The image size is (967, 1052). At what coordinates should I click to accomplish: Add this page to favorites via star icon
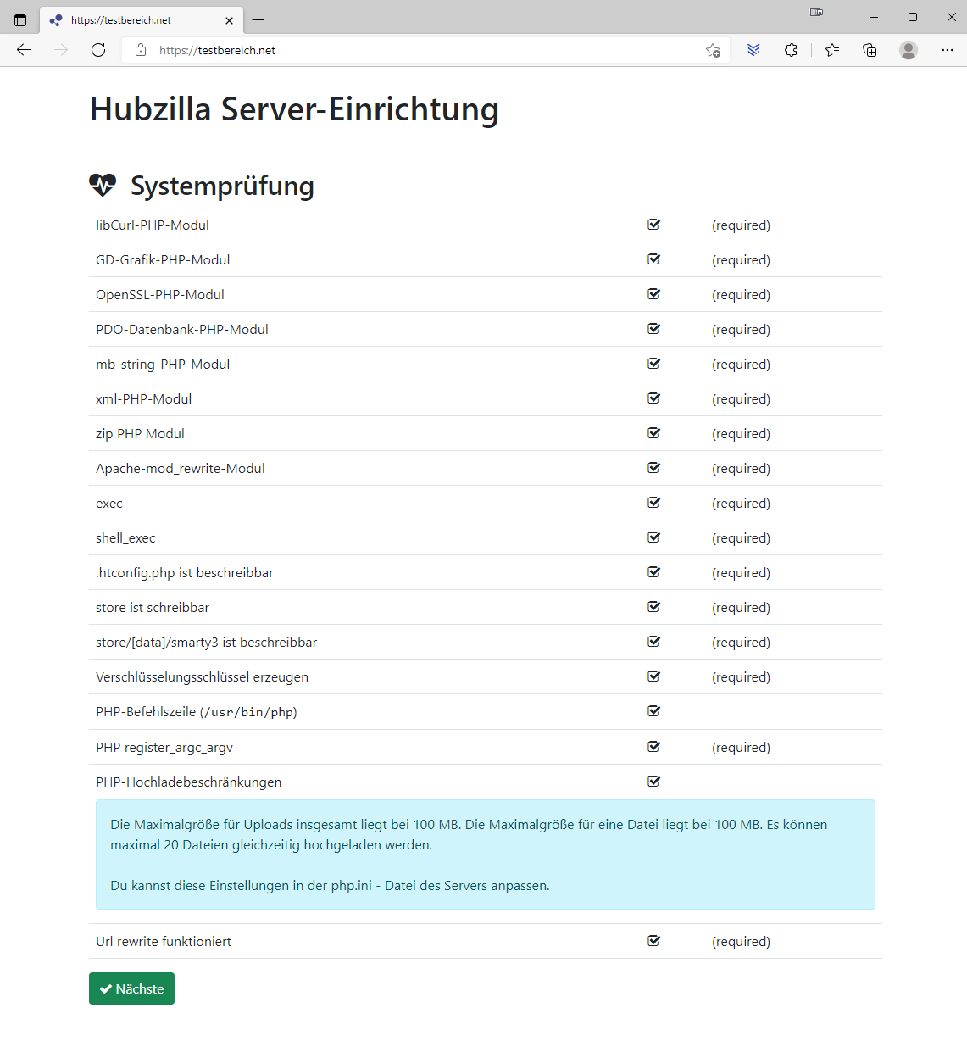713,50
